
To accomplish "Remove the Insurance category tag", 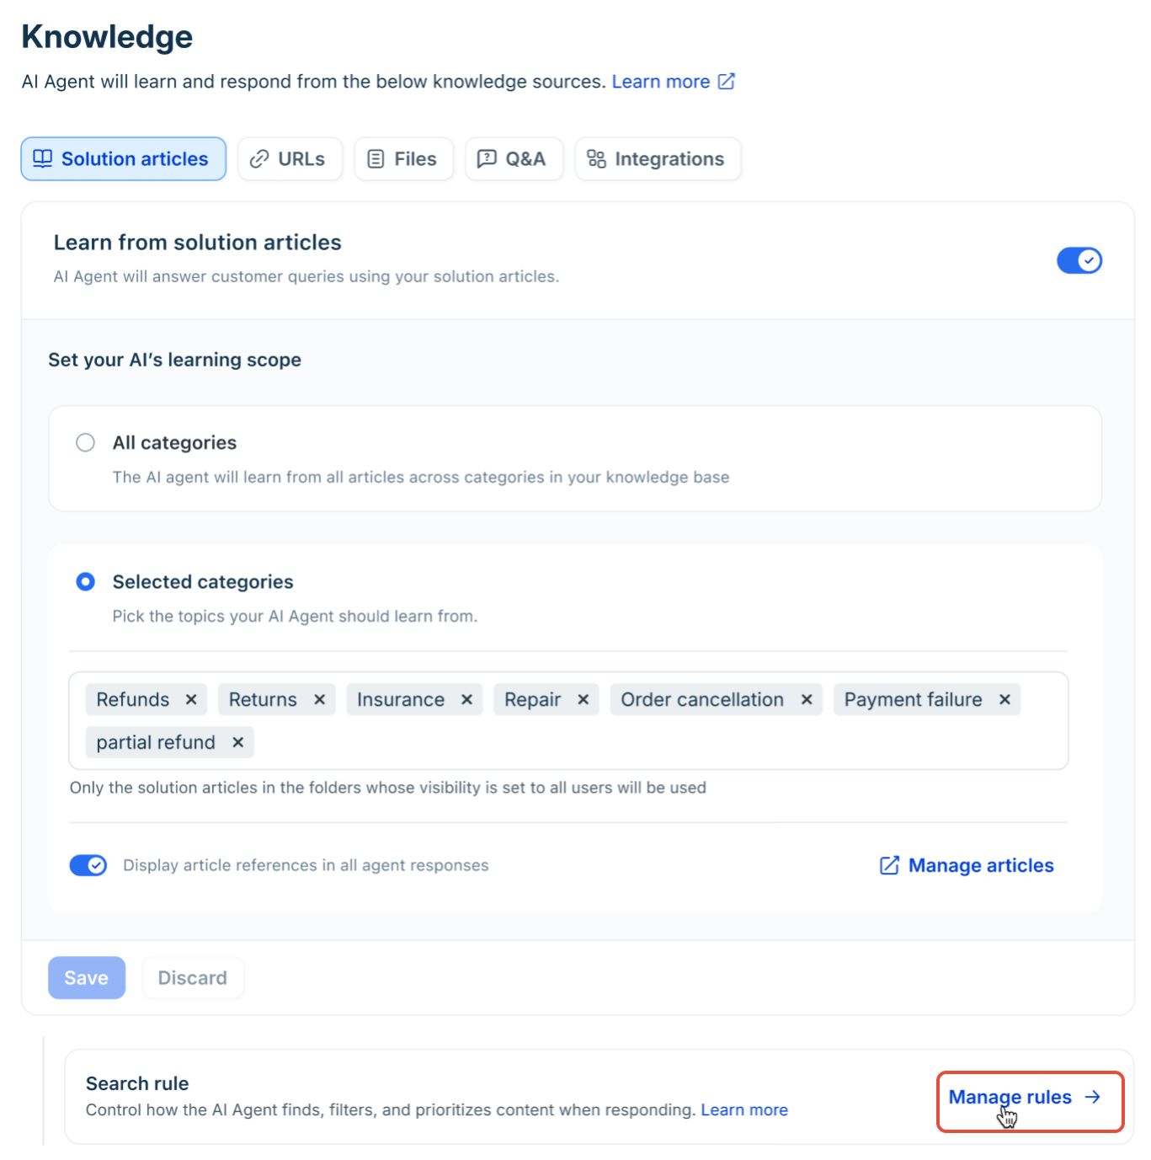I will tap(466, 700).
